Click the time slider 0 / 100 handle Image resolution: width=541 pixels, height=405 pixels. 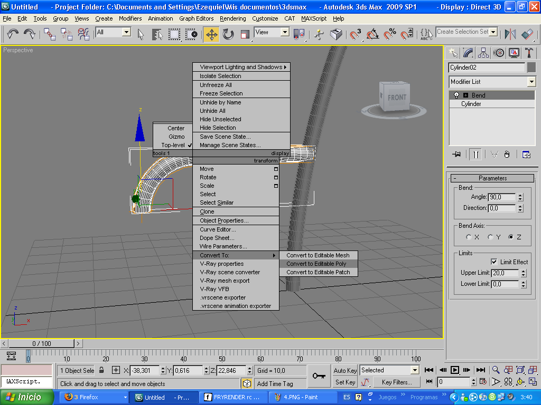[41, 343]
